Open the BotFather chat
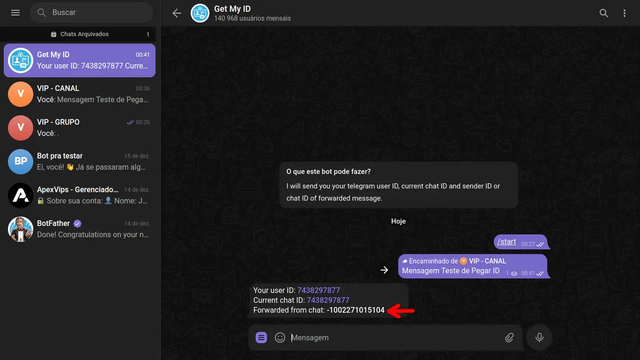This screenshot has width=640, height=360. pos(80,229)
